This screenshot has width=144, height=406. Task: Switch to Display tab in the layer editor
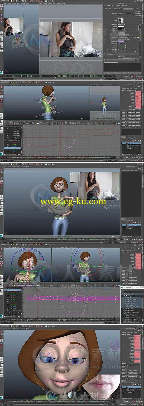(123, 137)
